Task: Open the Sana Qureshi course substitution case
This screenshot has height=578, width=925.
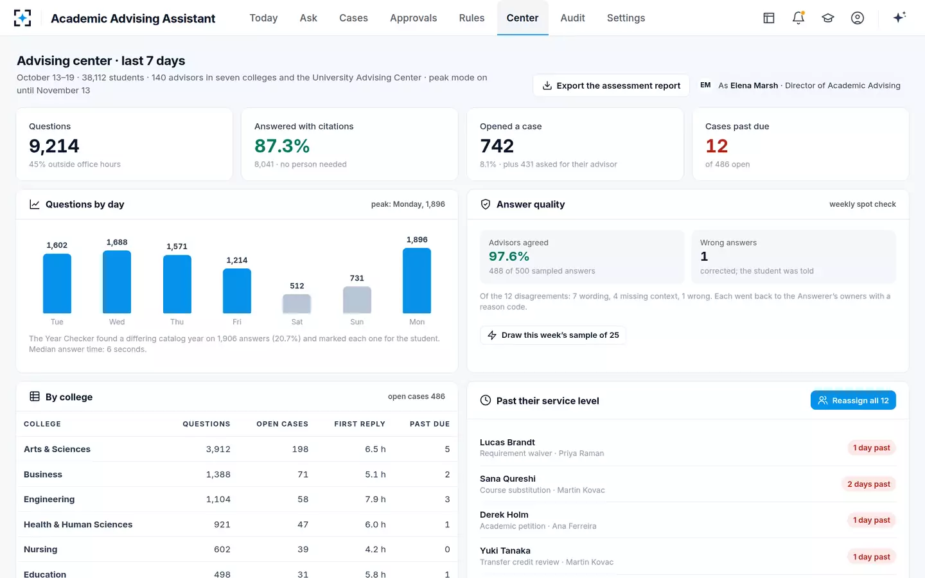Action: click(x=688, y=484)
